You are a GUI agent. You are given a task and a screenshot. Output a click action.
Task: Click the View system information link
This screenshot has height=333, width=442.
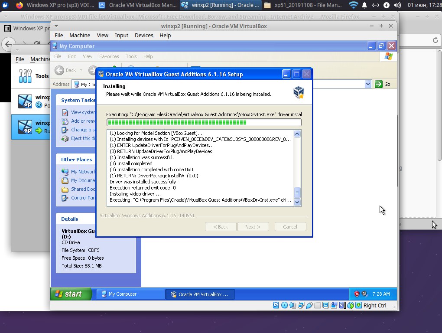(x=83, y=112)
